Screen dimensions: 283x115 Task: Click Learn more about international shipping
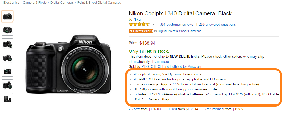pos(160,62)
